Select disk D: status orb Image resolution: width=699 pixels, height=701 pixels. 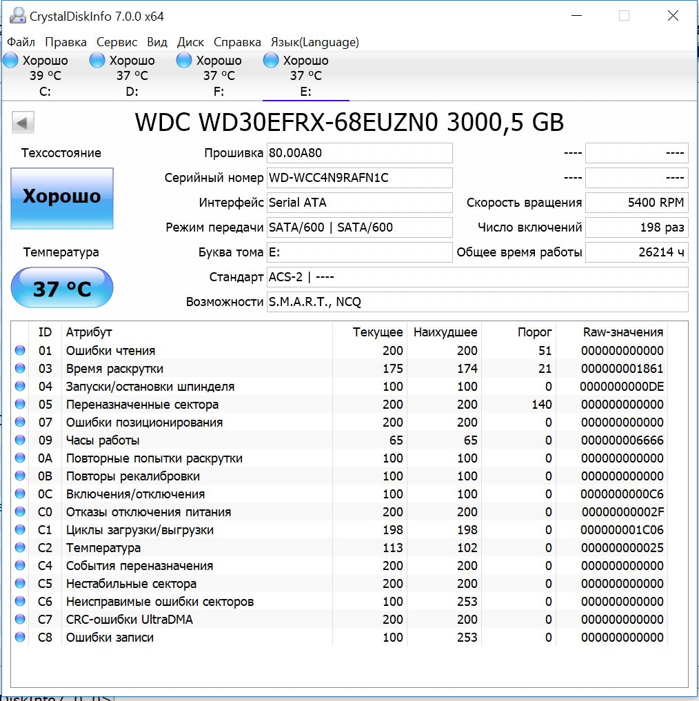[98, 61]
